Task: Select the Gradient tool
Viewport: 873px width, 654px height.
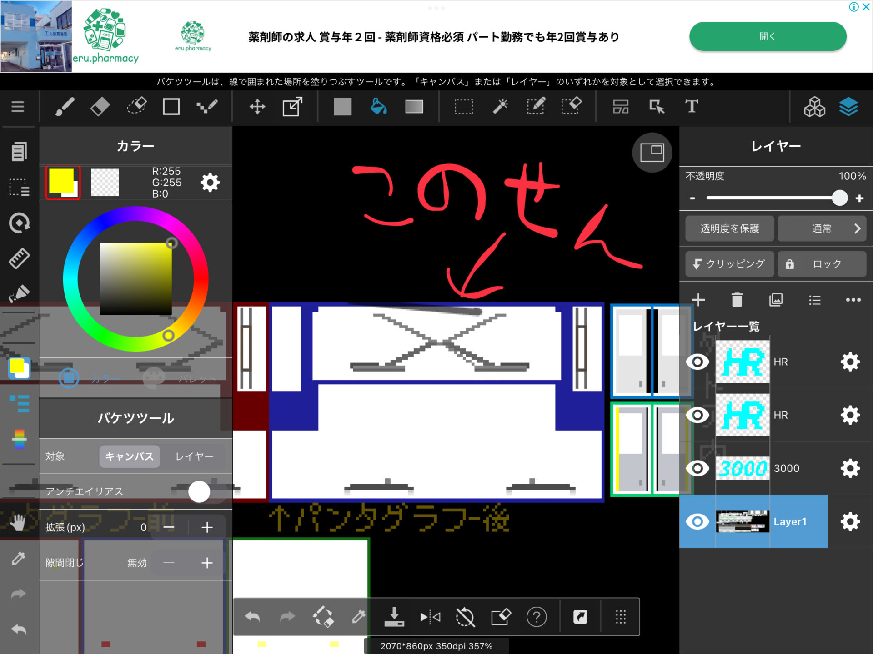Action: (x=414, y=107)
